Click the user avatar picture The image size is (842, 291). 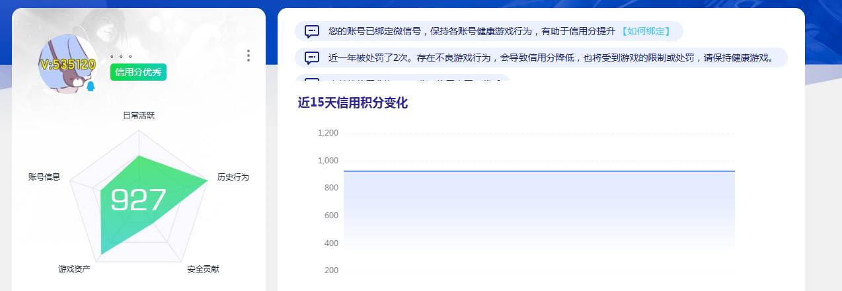pyautogui.click(x=67, y=63)
